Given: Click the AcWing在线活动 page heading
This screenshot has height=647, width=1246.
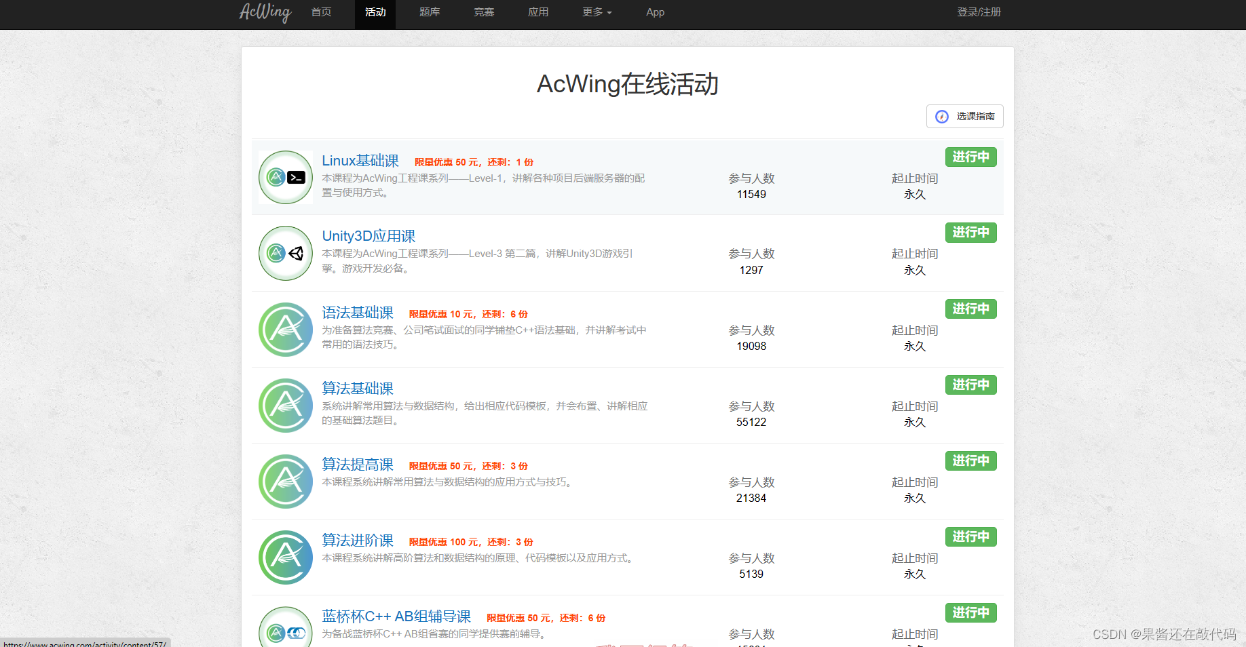Looking at the screenshot, I should click(x=628, y=84).
